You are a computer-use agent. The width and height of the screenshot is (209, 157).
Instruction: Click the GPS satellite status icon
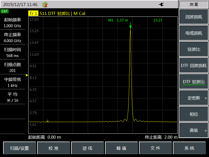pos(45,4)
